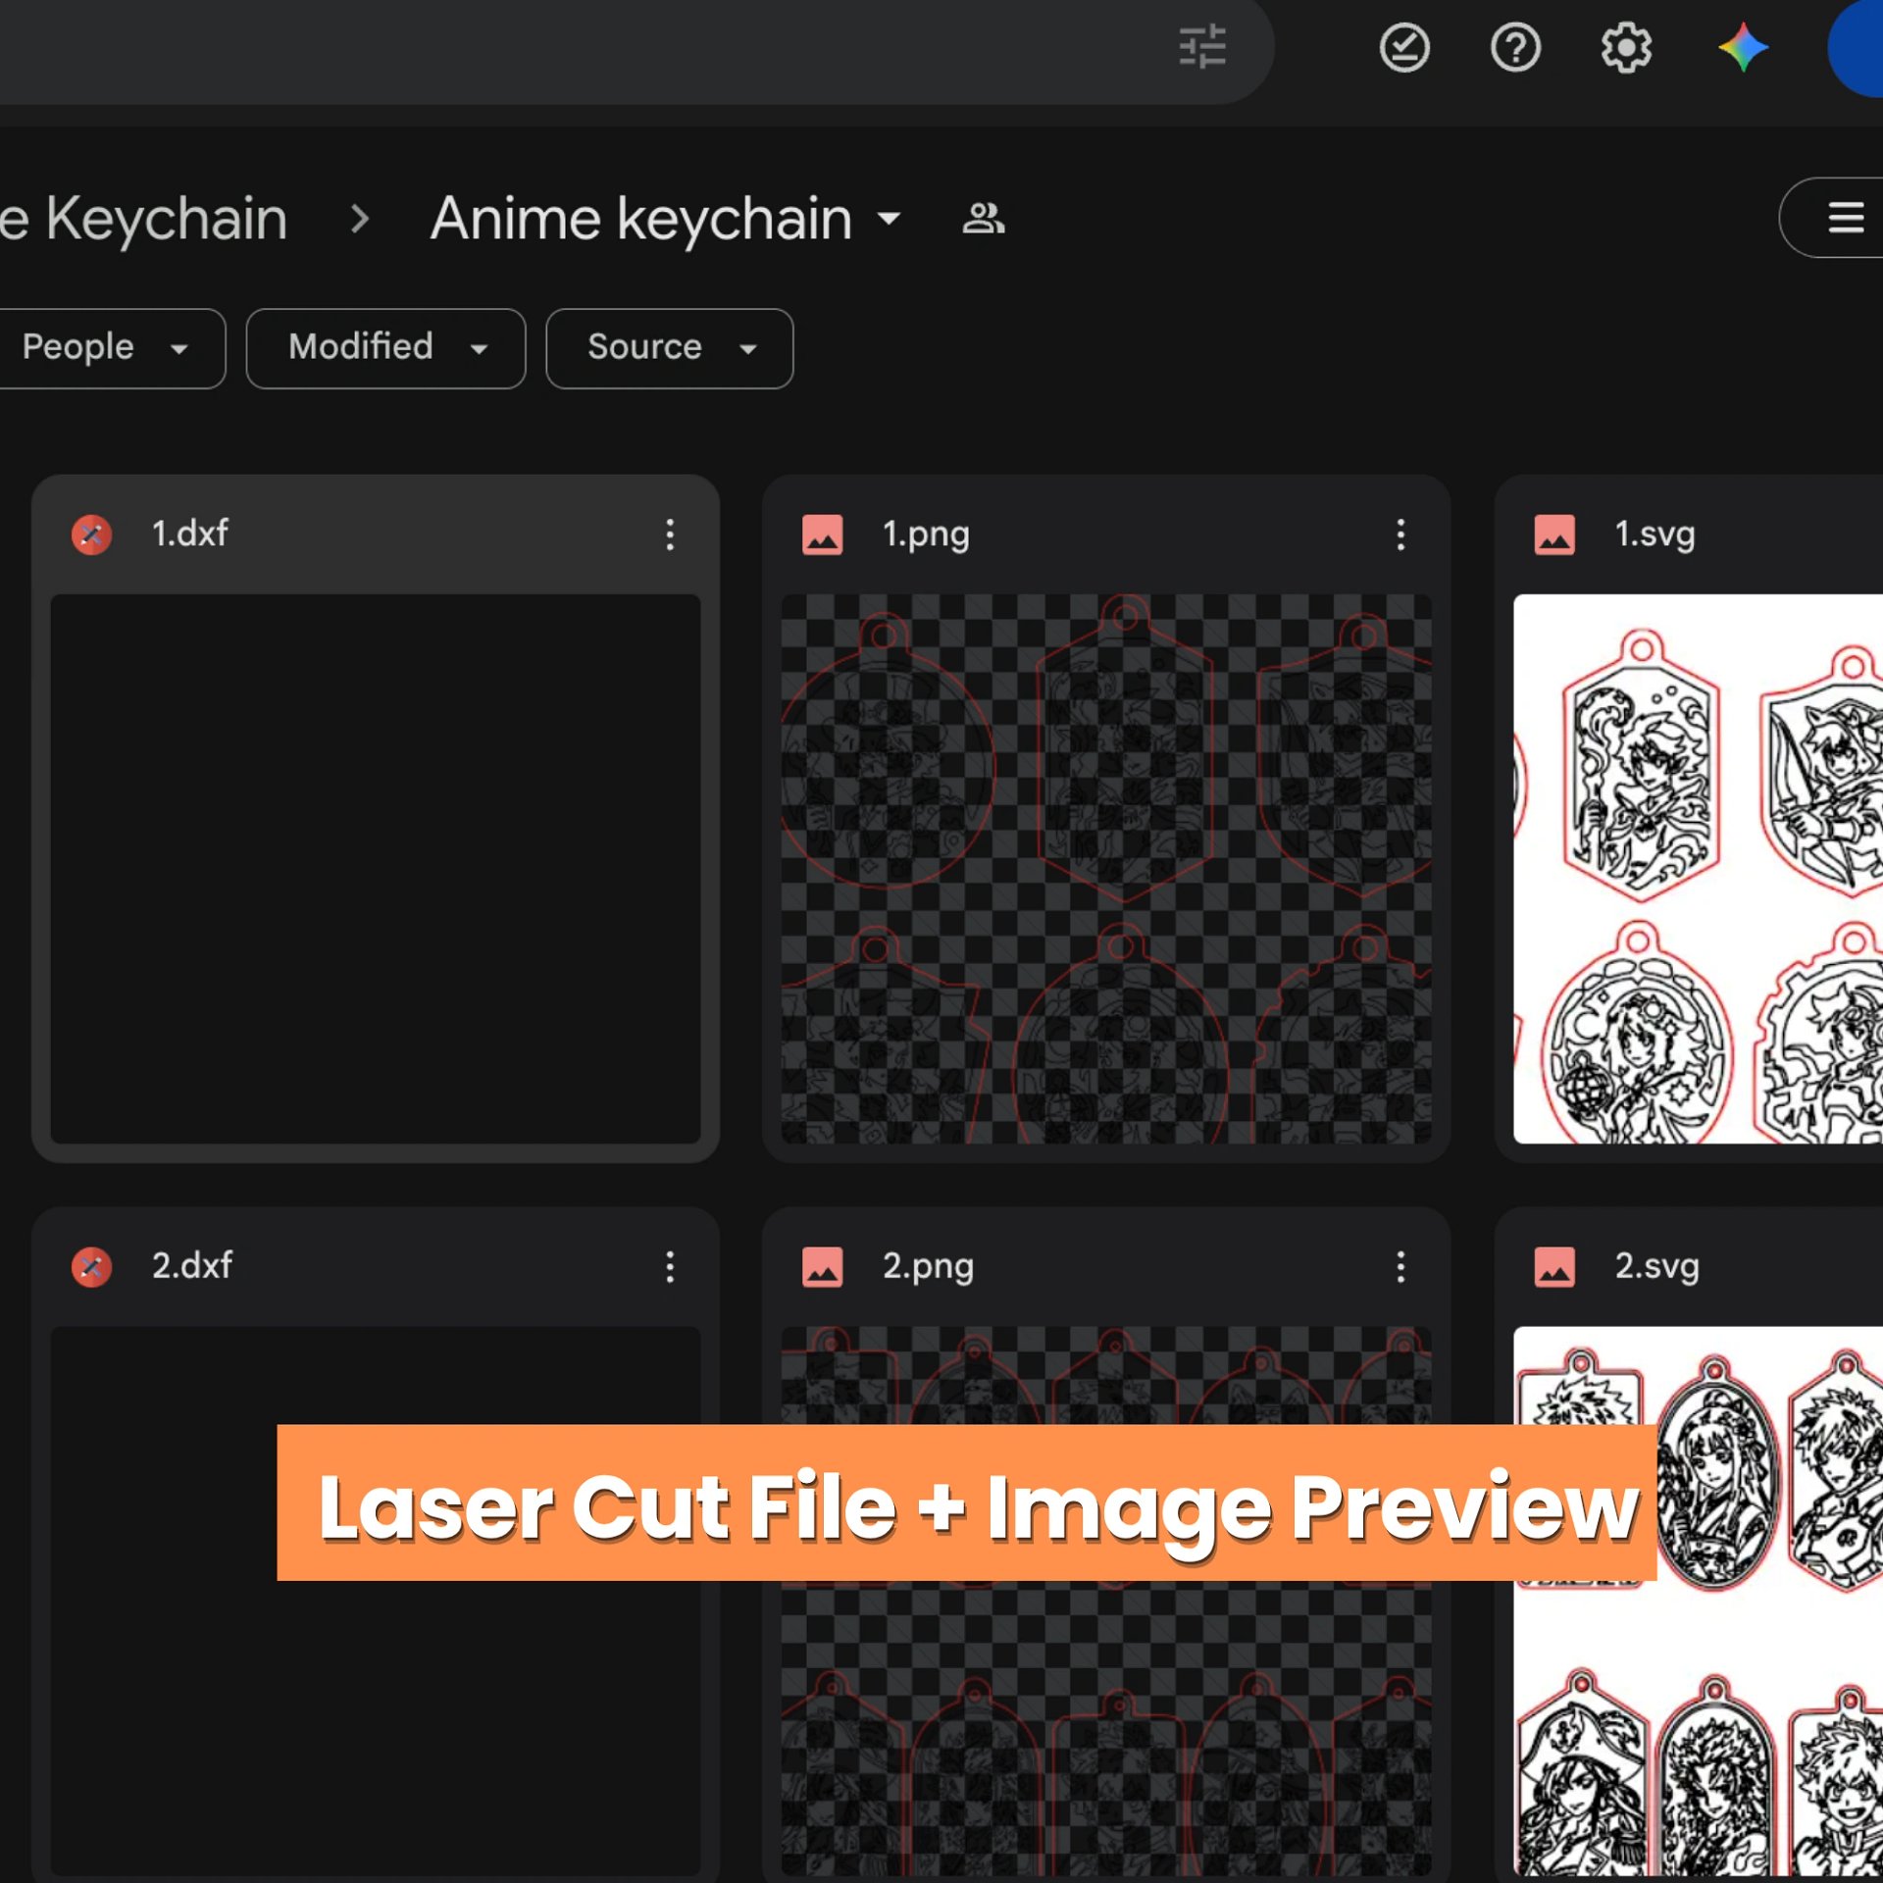Expand the Source filter dropdown

669,348
